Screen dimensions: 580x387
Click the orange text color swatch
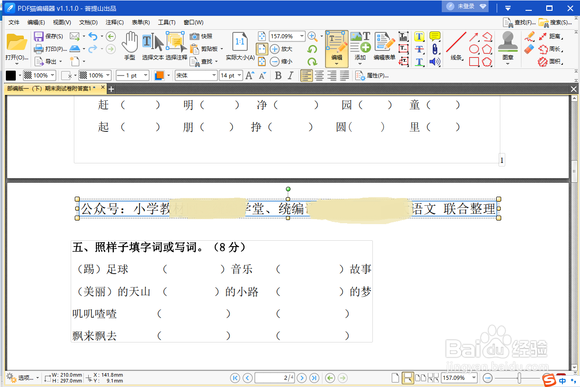point(159,76)
